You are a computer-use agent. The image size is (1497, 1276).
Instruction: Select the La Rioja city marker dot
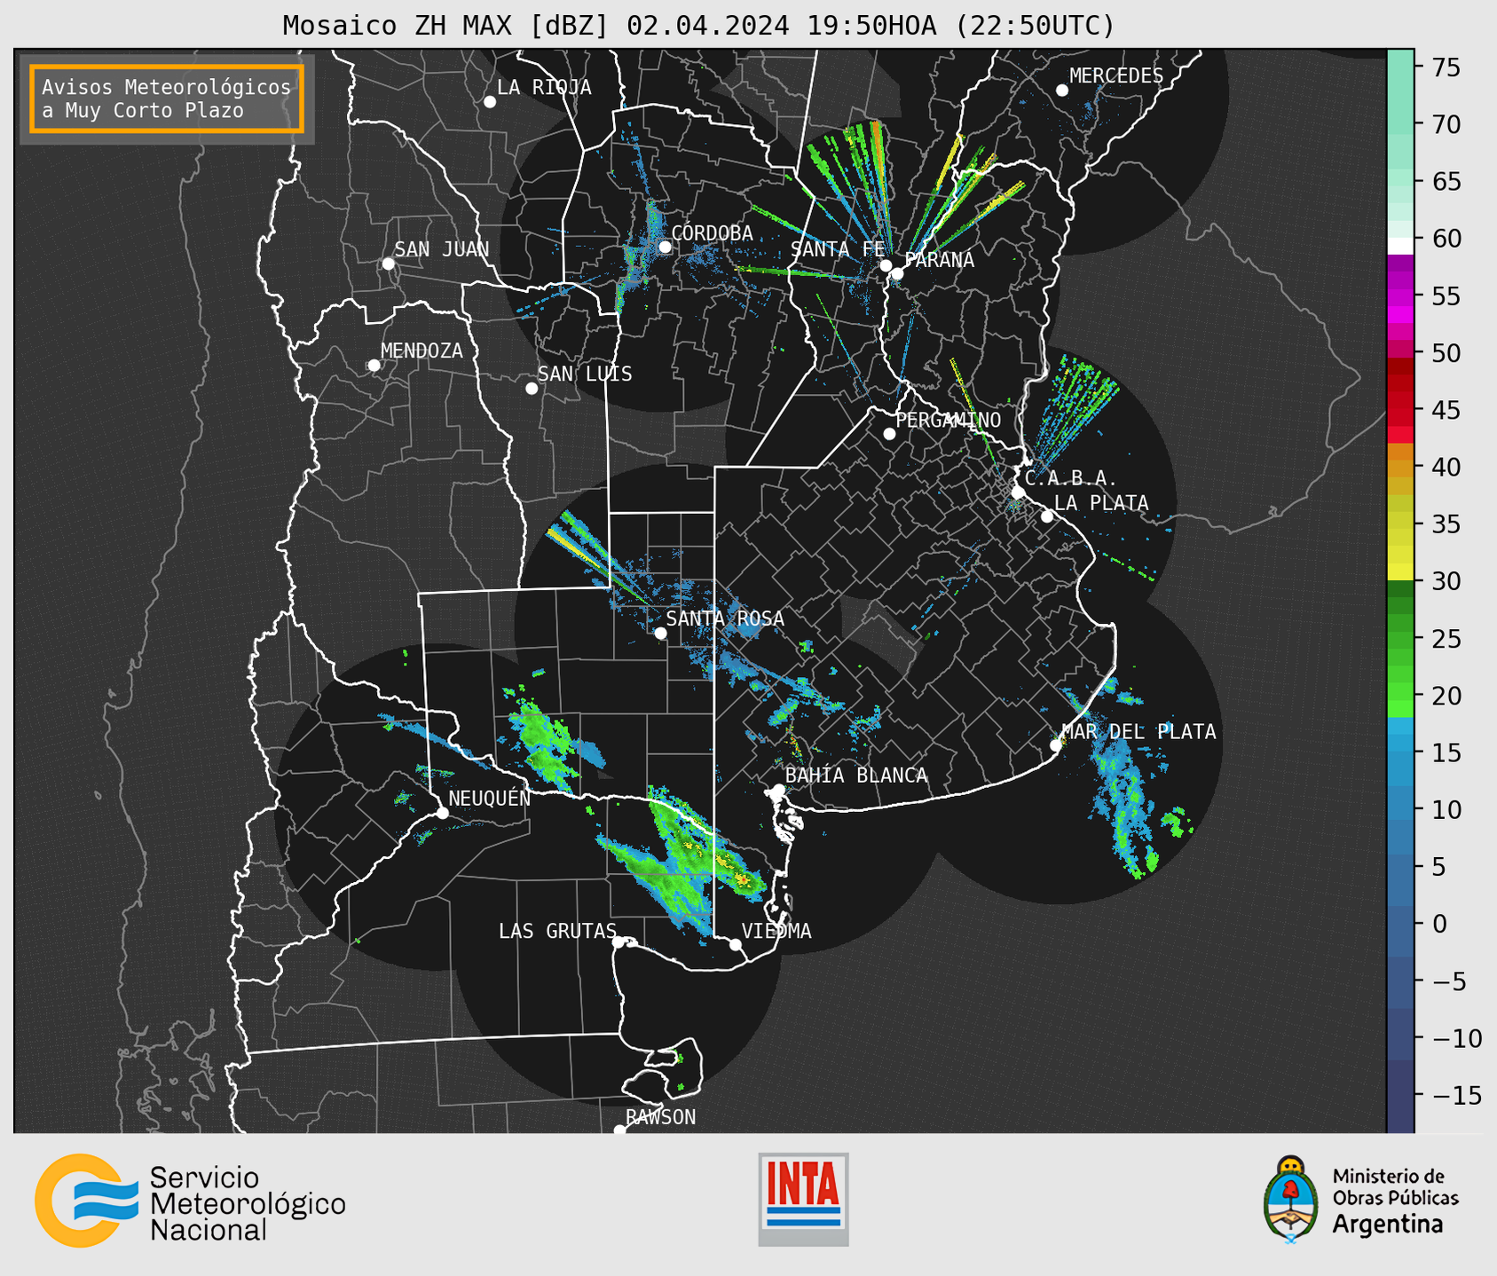click(x=490, y=102)
